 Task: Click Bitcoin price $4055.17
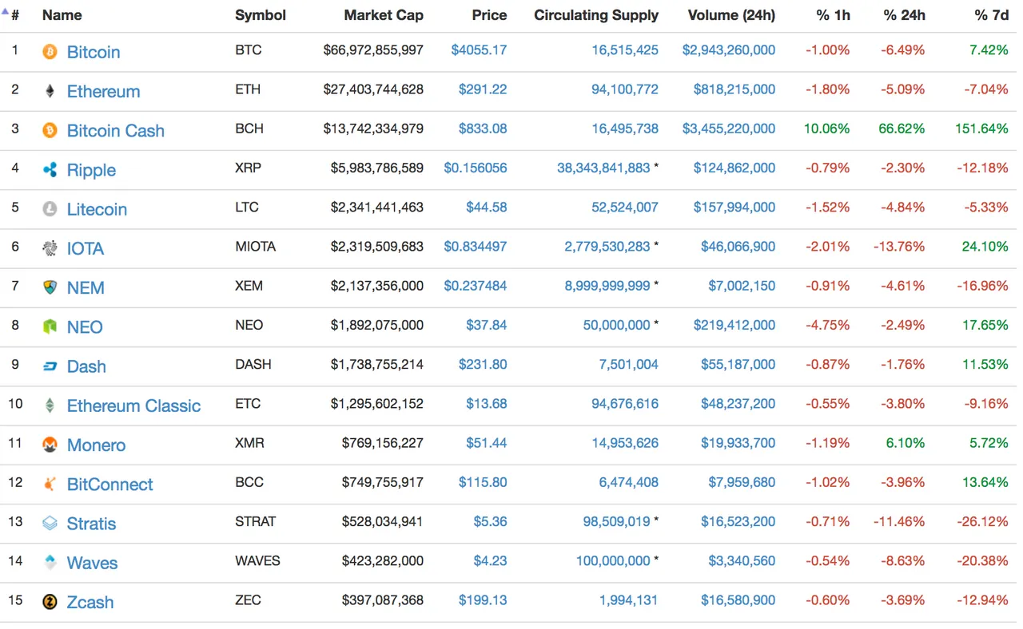coord(479,49)
